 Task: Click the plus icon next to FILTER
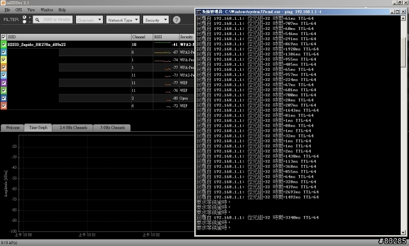[29, 17]
